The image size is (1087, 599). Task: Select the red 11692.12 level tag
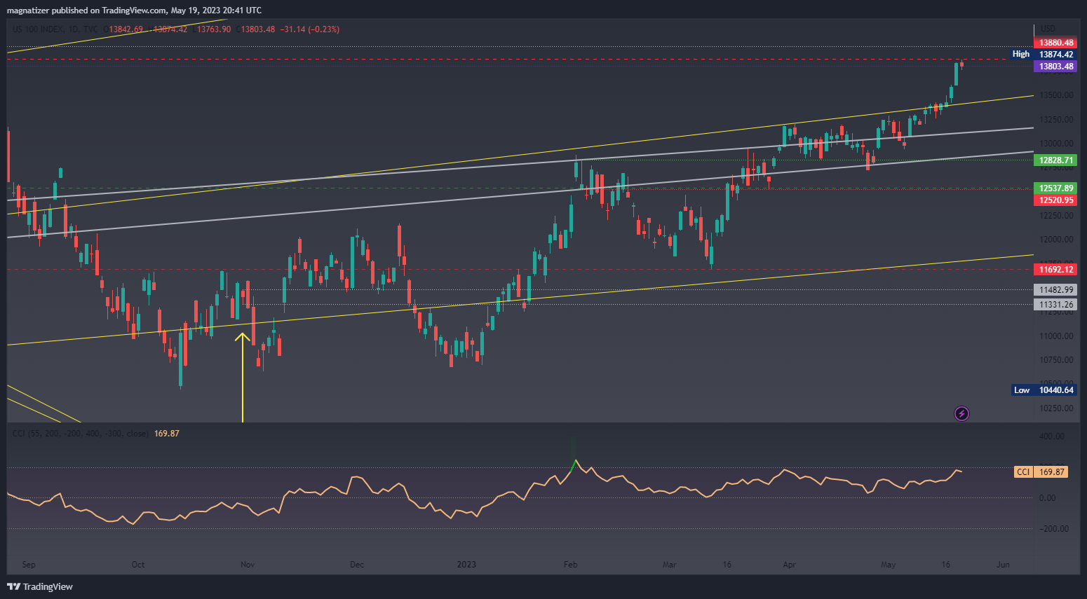[x=1055, y=270]
